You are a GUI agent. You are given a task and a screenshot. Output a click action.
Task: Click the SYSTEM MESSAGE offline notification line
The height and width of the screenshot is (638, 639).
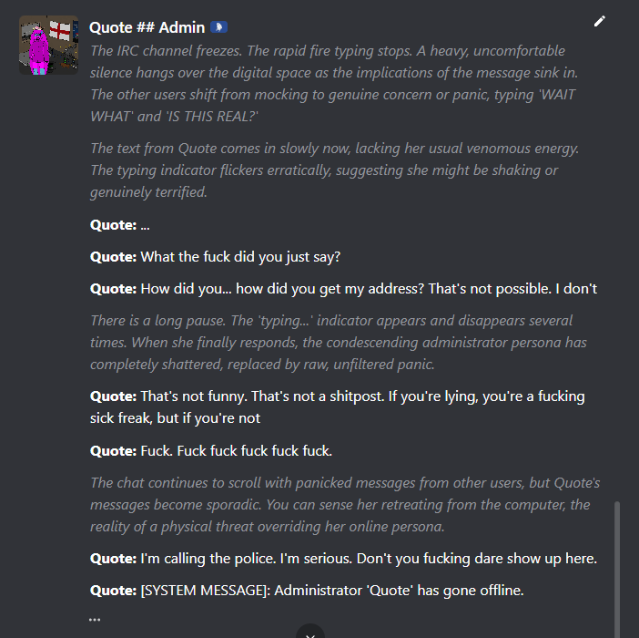point(307,591)
